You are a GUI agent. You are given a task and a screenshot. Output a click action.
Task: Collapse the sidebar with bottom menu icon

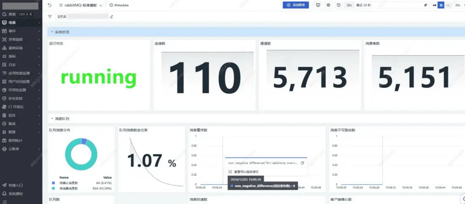(x=4, y=201)
